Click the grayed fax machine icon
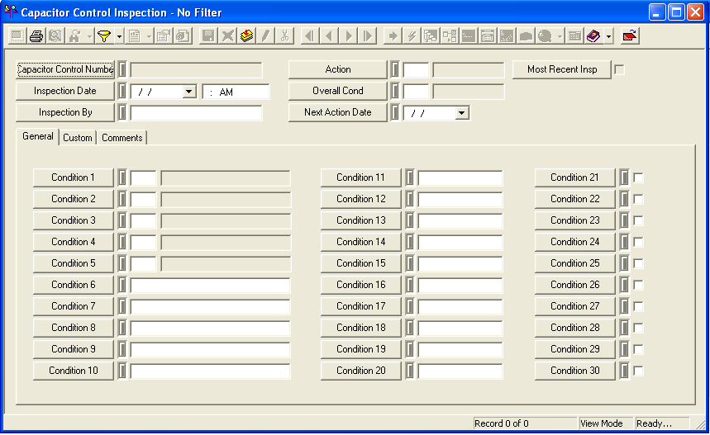The height and width of the screenshot is (435, 710). (488, 35)
